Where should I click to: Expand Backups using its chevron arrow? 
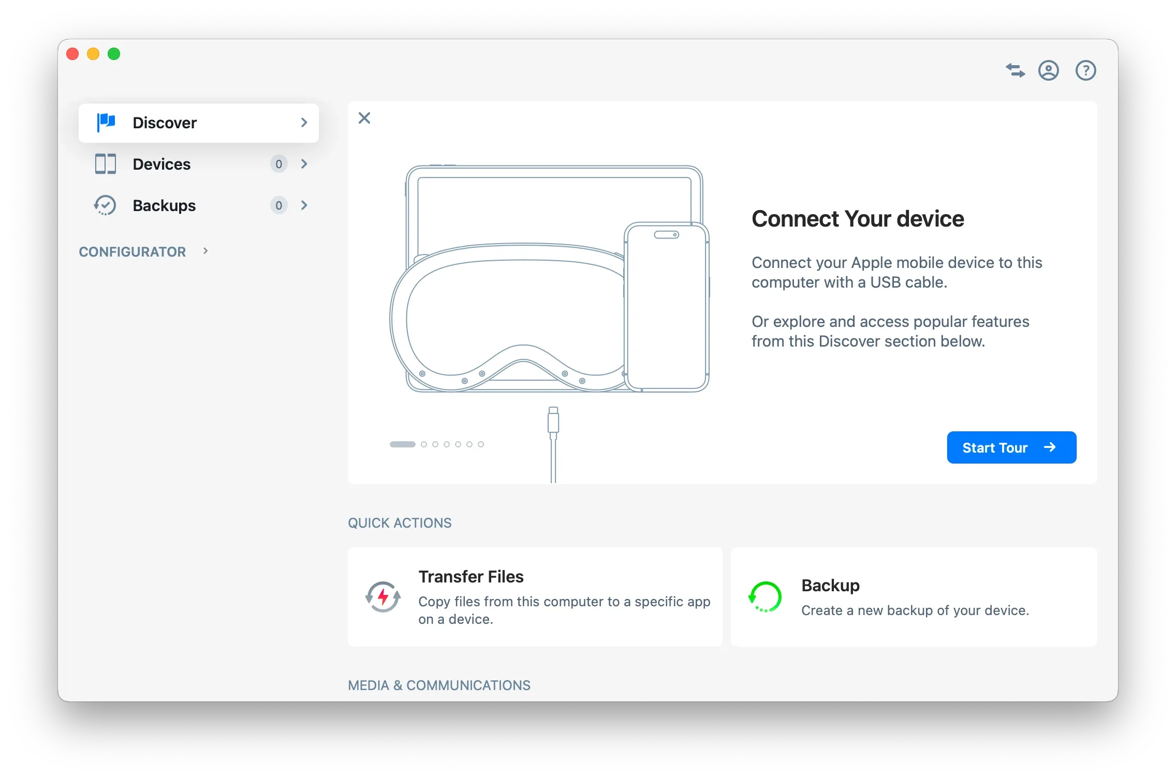click(x=304, y=205)
